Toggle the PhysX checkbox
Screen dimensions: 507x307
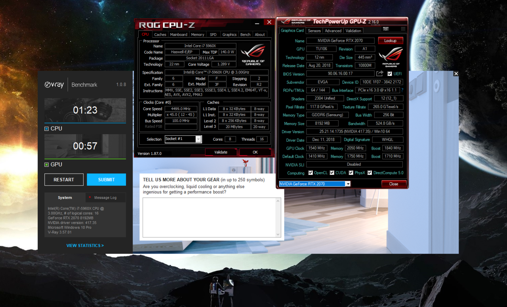tap(351, 173)
